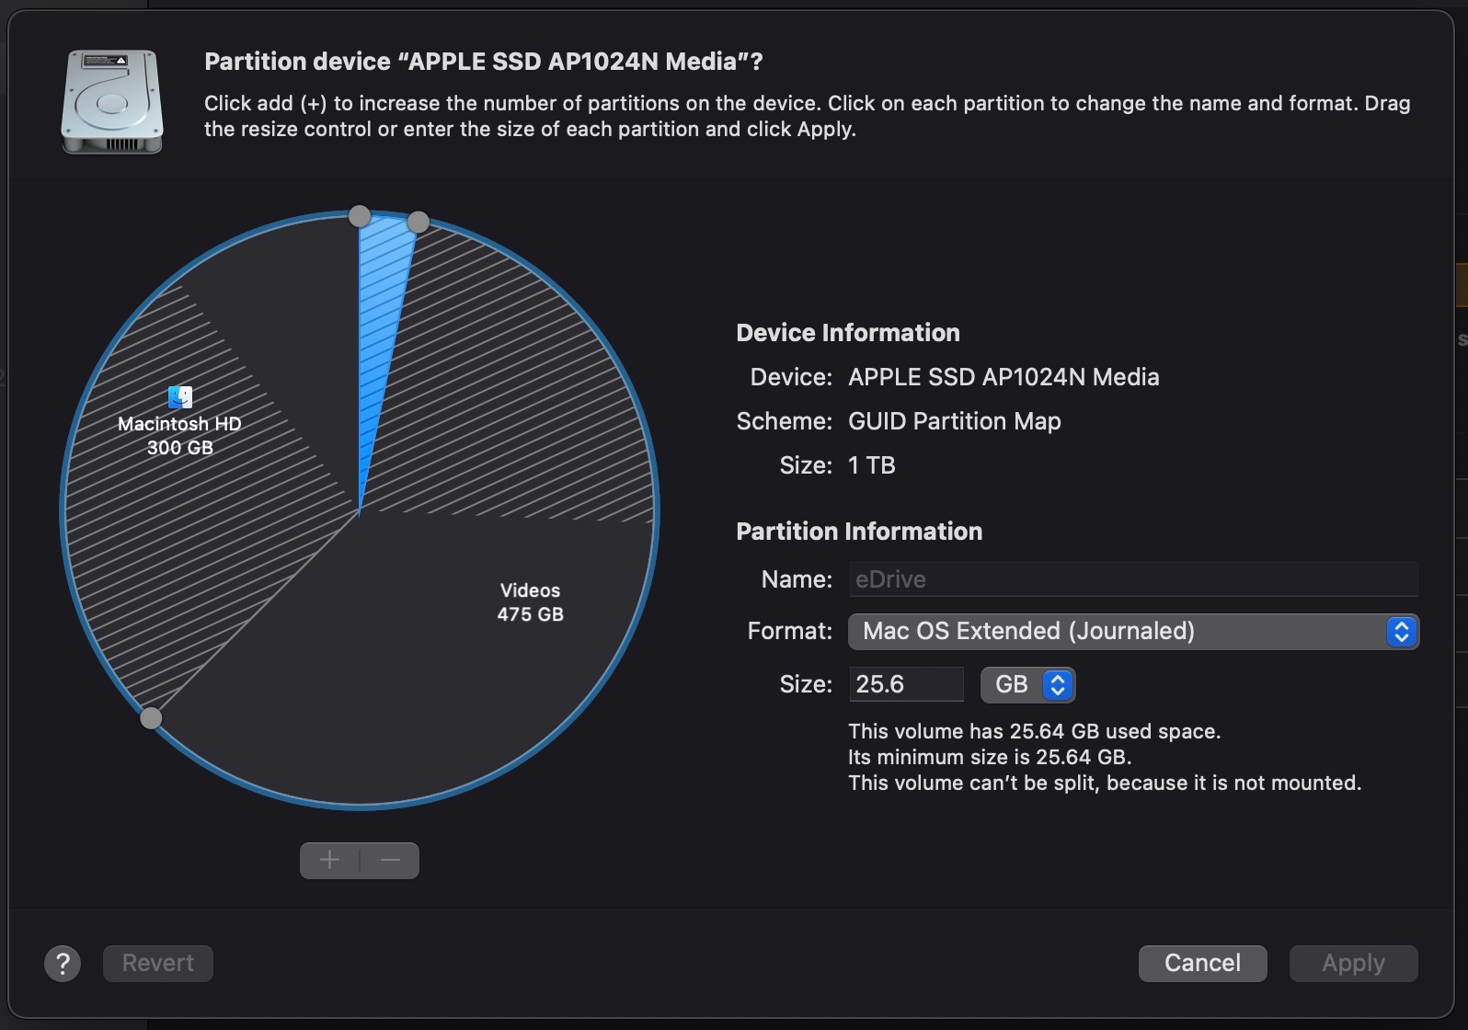Click the Name field containing eDrive
Screen dimensions: 1468x1030
(x=1133, y=579)
